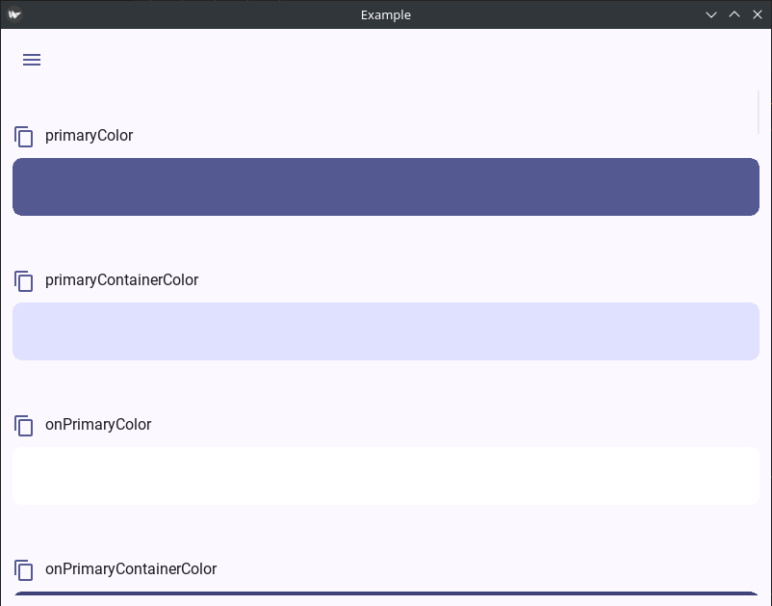
Task: Click the onPrimaryContainerColor label
Action: 131,568
